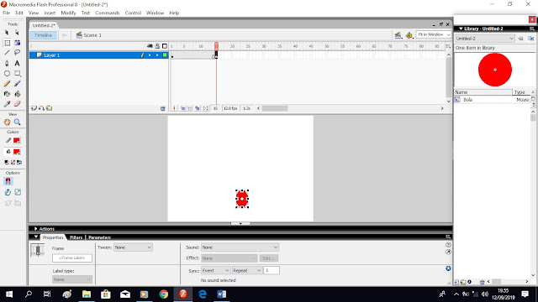Click the red ball on stage
Image resolution: width=538 pixels, height=302 pixels.
(242, 199)
